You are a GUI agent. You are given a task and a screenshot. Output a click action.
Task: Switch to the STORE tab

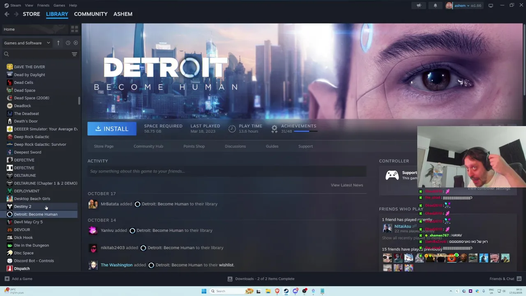(31, 14)
